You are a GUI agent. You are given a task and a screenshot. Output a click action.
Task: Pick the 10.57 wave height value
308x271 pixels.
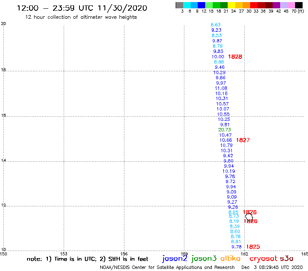(222, 104)
